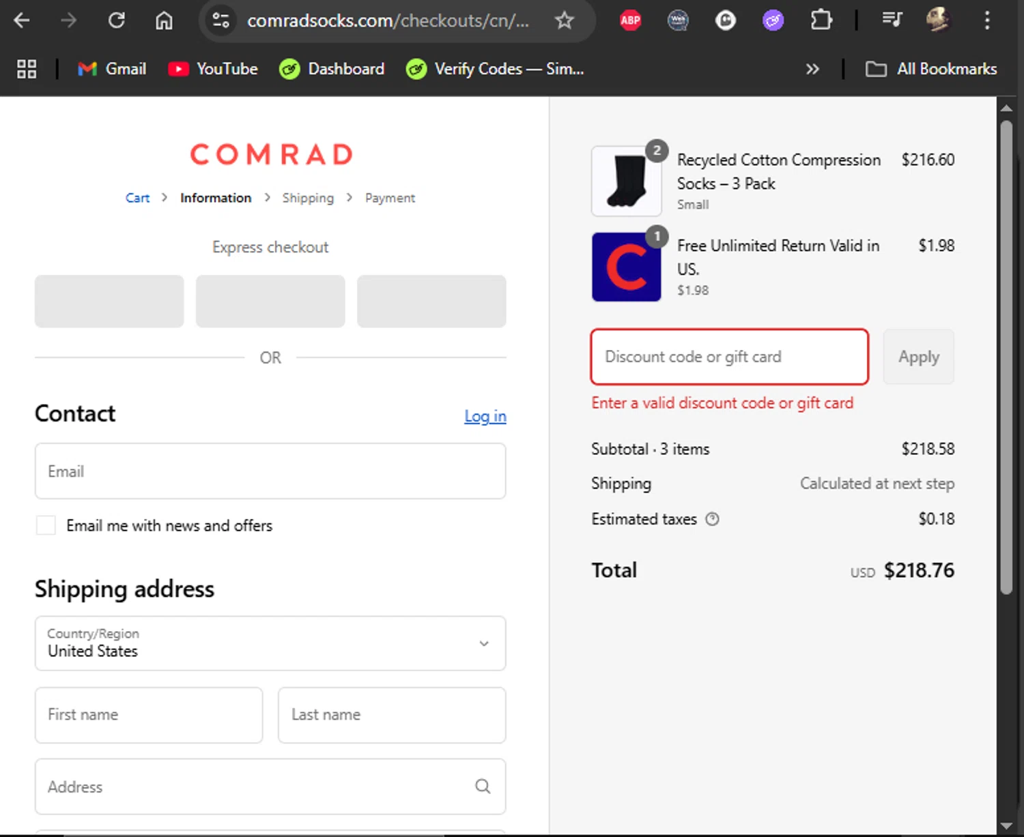
Task: Open the media control playlist icon
Action: click(892, 20)
